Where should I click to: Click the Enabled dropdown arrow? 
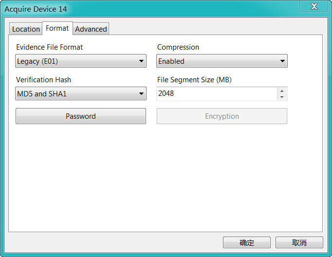(x=282, y=61)
